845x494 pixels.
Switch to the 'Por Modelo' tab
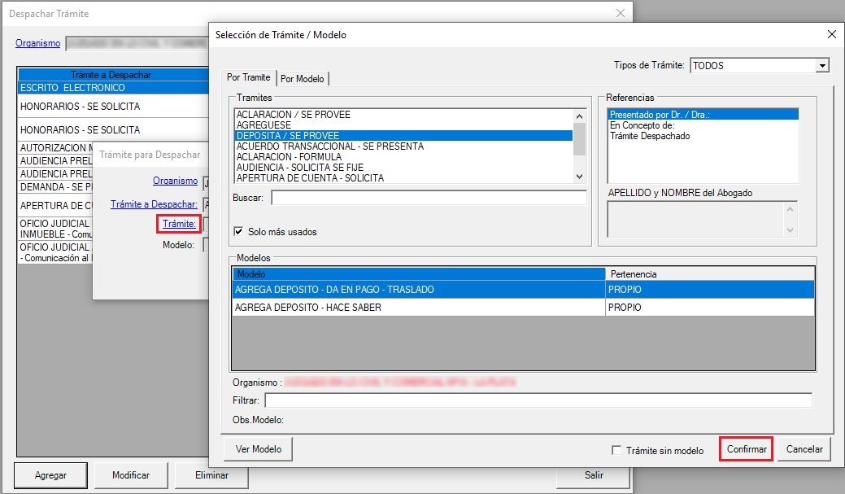click(303, 79)
